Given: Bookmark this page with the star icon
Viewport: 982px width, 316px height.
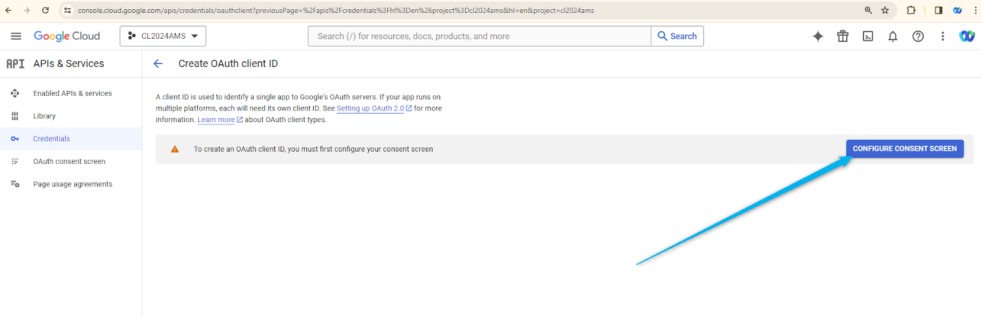Looking at the screenshot, I should [x=885, y=10].
